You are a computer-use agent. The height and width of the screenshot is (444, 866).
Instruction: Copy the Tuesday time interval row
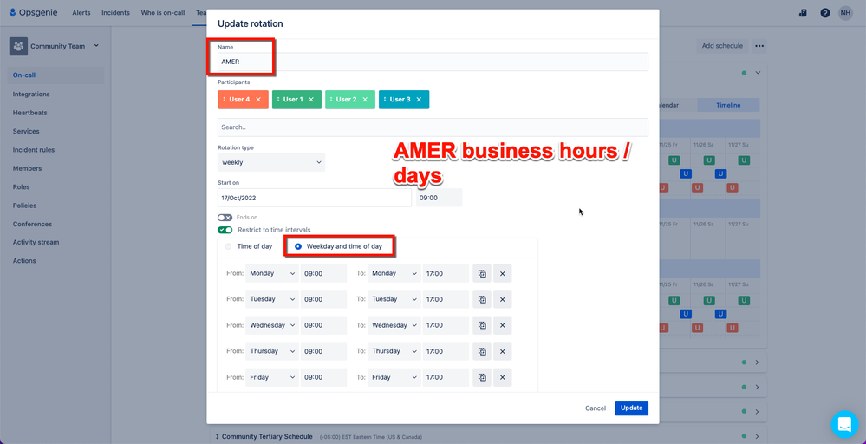click(x=482, y=299)
